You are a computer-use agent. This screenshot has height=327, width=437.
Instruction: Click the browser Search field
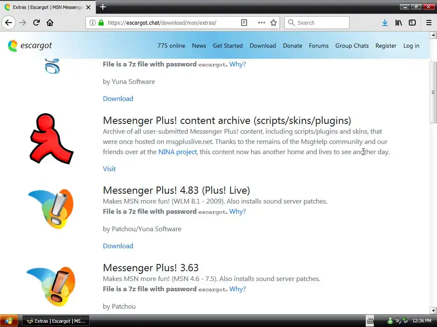[x=317, y=23]
